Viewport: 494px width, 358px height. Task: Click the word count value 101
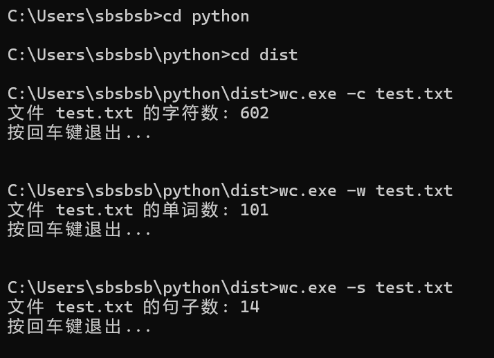[254, 210]
